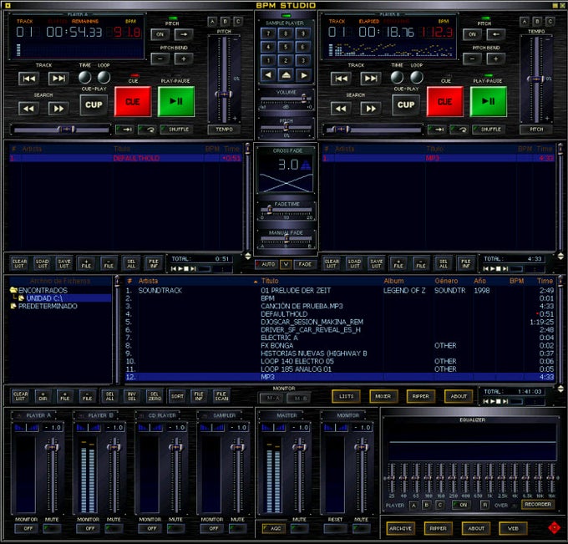This screenshot has width=568, height=544.
Task: Open the LISTS tab
Action: (346, 396)
